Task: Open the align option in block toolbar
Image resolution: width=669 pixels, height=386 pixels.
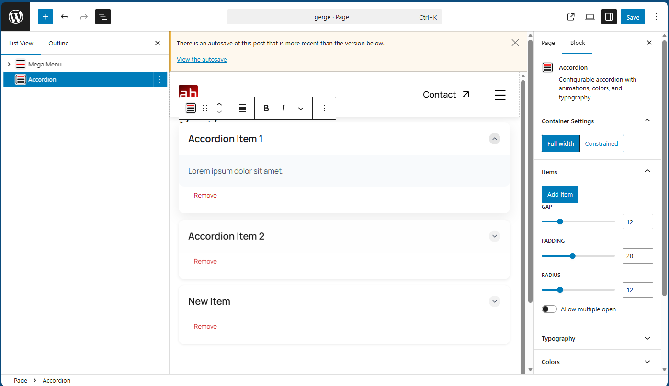Action: click(x=243, y=108)
